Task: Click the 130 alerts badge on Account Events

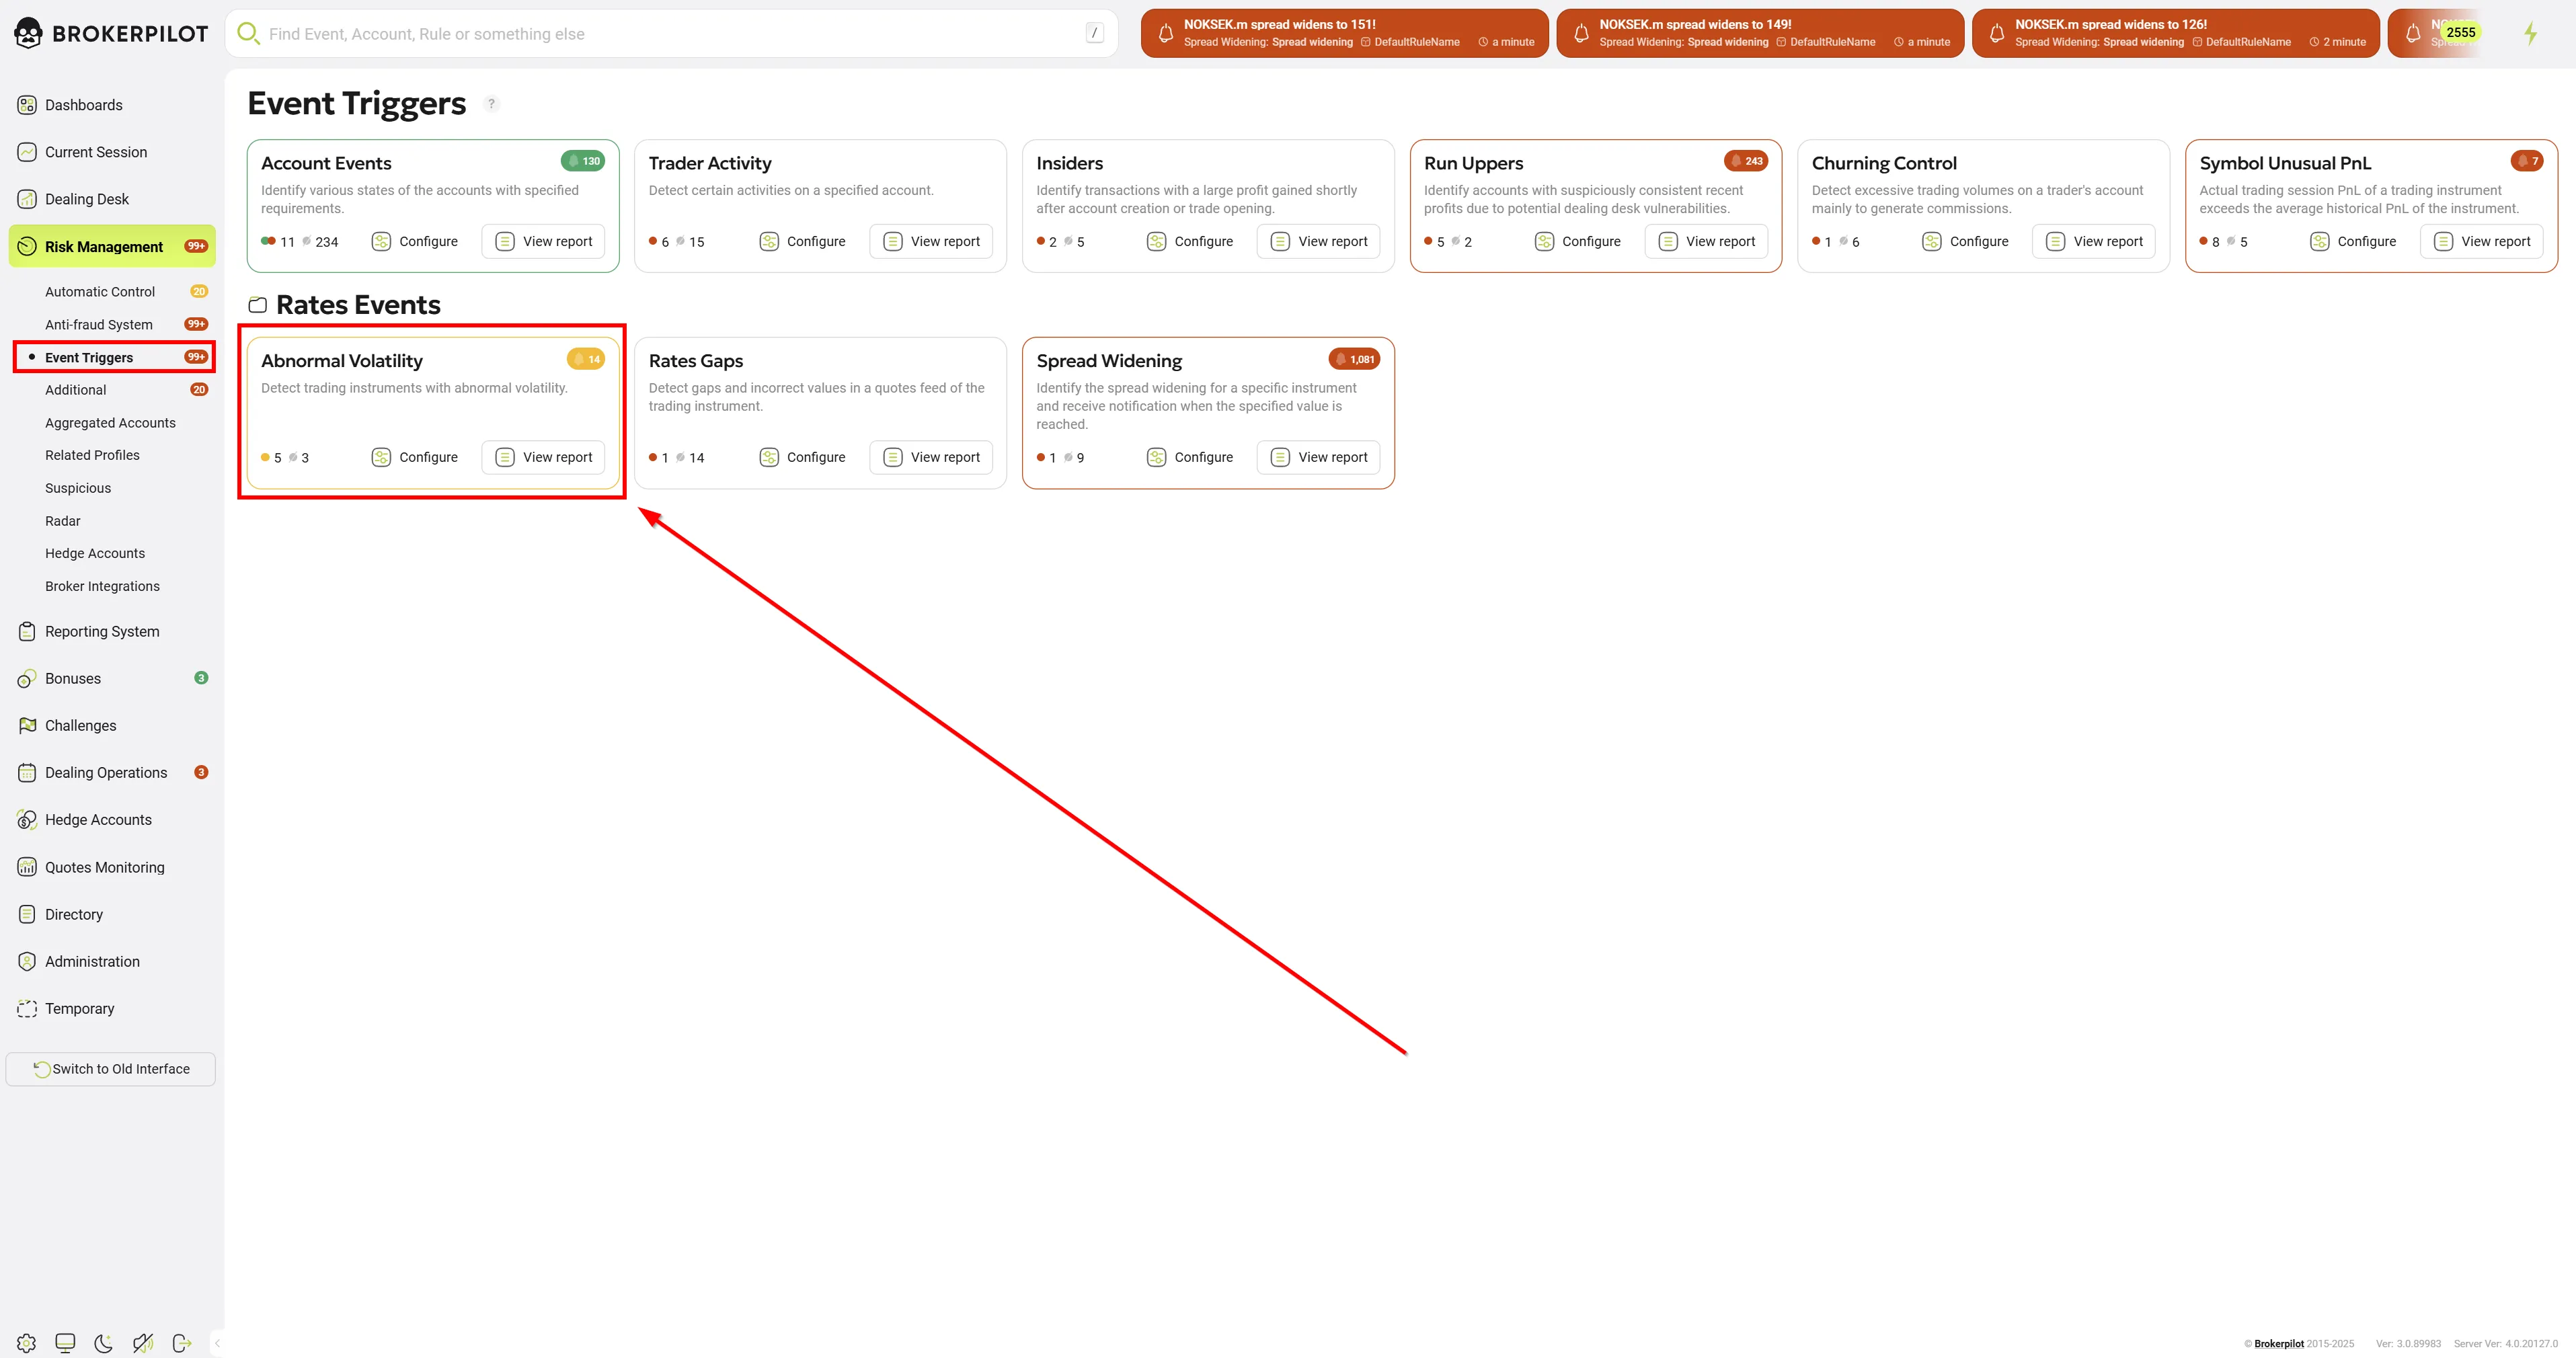Action: pyautogui.click(x=583, y=161)
